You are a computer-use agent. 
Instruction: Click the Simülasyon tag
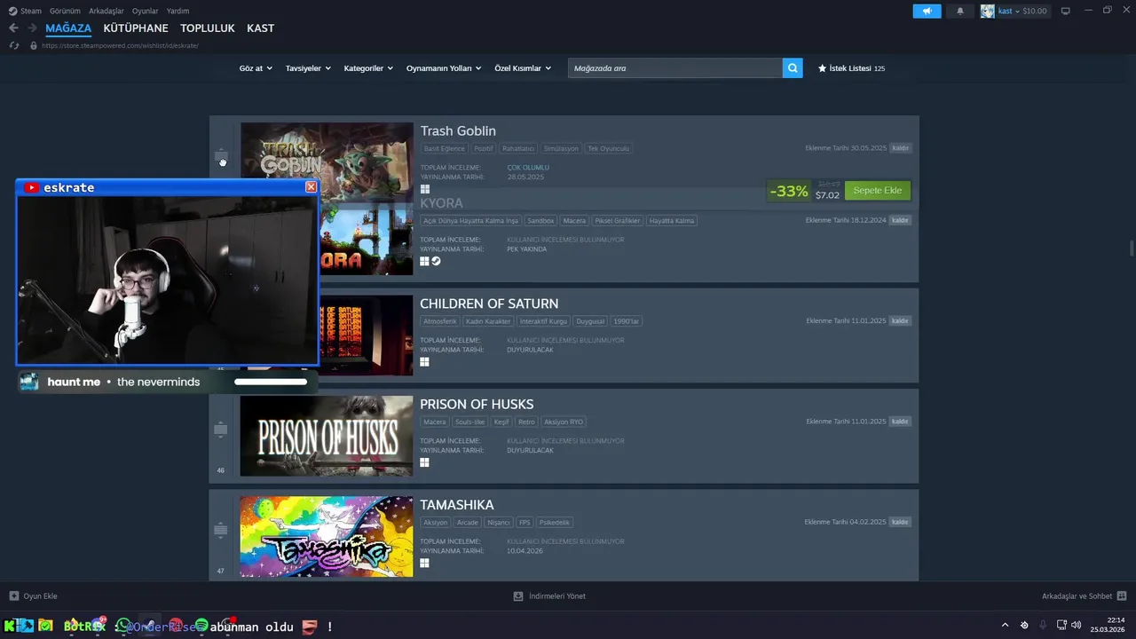561,149
